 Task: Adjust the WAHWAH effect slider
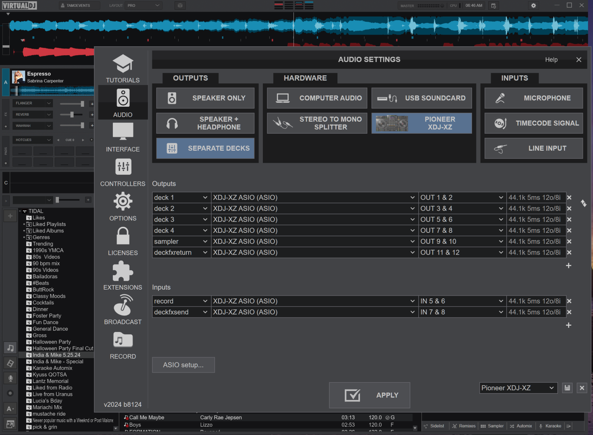[72, 126]
